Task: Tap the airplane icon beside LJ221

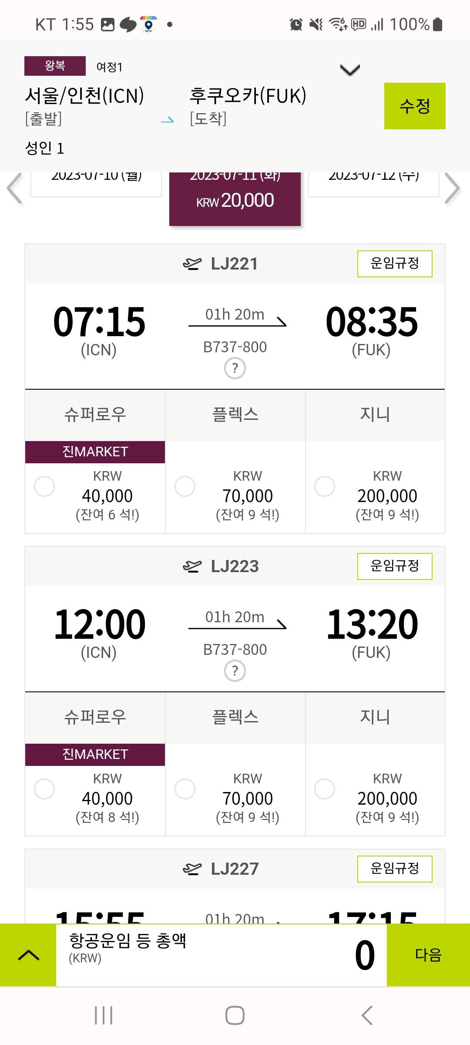Action: point(192,264)
